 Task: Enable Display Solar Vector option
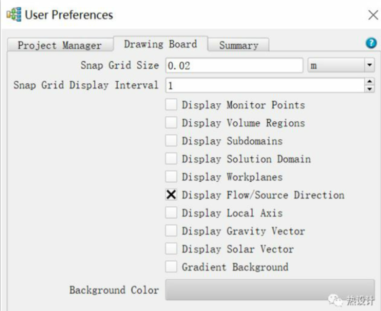[x=171, y=249]
